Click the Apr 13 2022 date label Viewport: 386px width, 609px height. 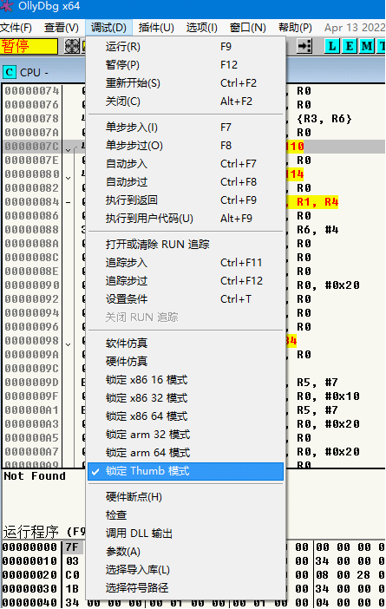pos(355,28)
